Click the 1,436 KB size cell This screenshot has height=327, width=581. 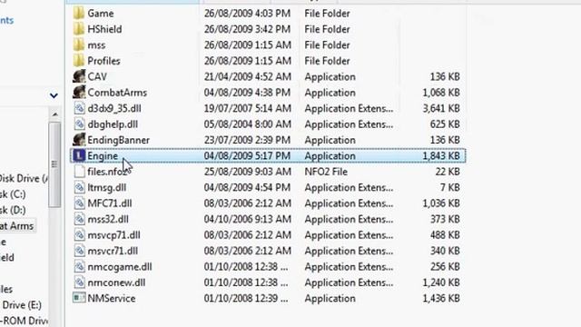tap(441, 299)
